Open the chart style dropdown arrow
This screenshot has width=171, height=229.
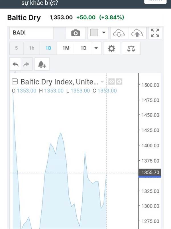(x=104, y=33)
